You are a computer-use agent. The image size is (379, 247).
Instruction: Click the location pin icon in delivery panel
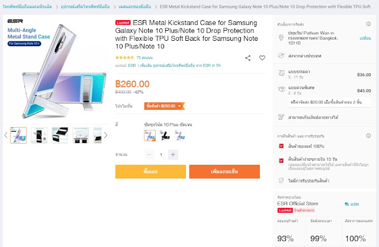282,37
